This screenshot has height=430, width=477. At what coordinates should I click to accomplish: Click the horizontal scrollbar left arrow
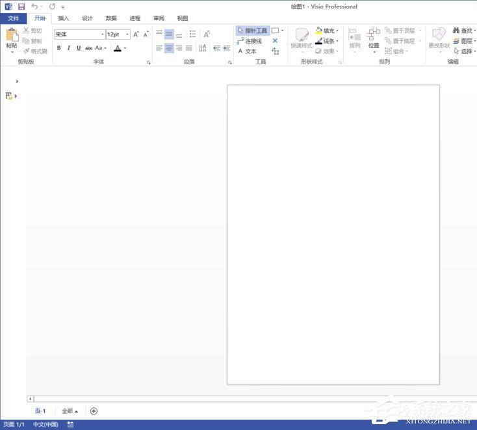point(30,398)
